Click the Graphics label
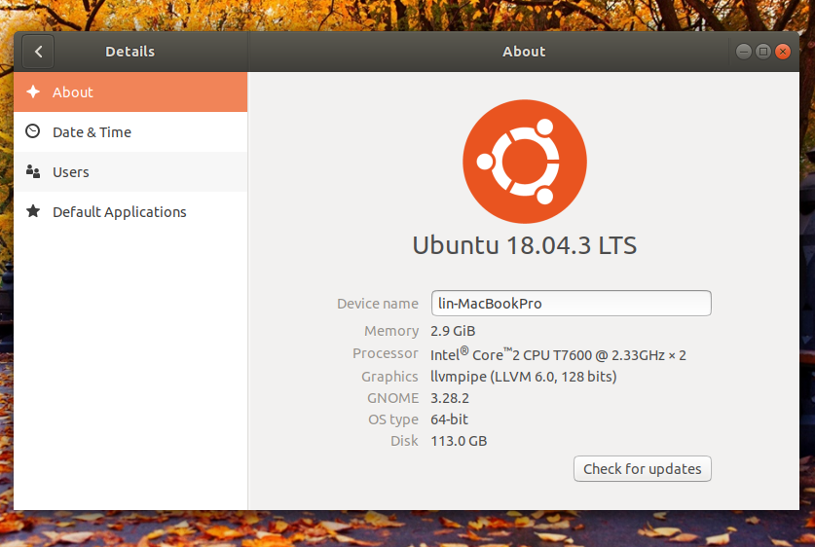The height and width of the screenshot is (547, 815). (389, 377)
